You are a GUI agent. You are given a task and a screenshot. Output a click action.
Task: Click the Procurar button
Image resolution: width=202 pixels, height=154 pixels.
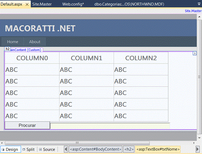(x=27, y=125)
